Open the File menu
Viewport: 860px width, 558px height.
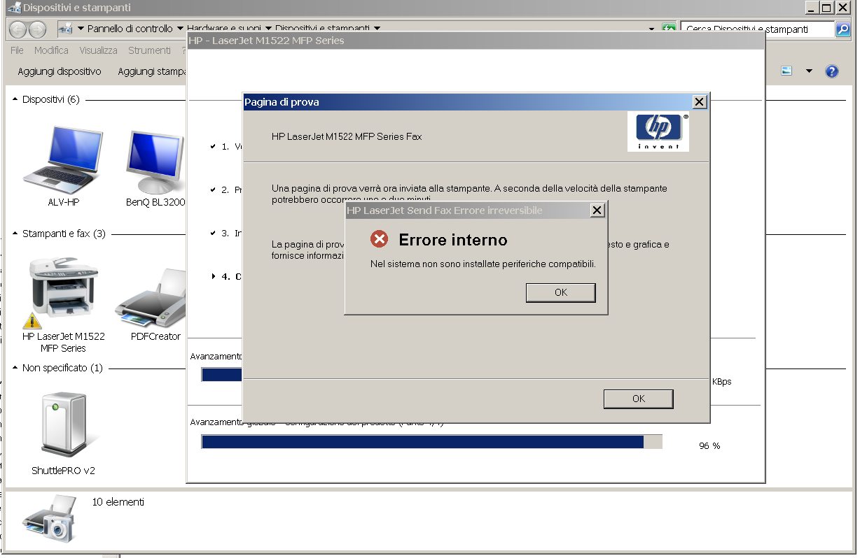point(16,50)
